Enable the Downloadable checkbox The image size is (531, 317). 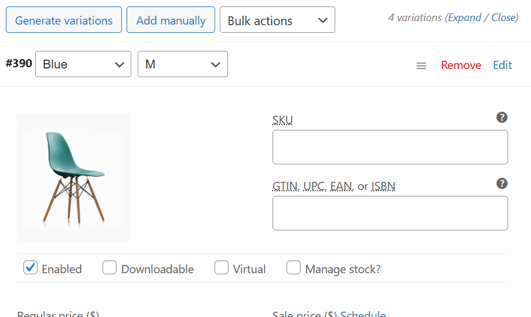[110, 268]
